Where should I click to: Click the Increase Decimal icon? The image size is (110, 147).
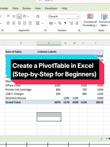pyautogui.click(x=71, y=23)
